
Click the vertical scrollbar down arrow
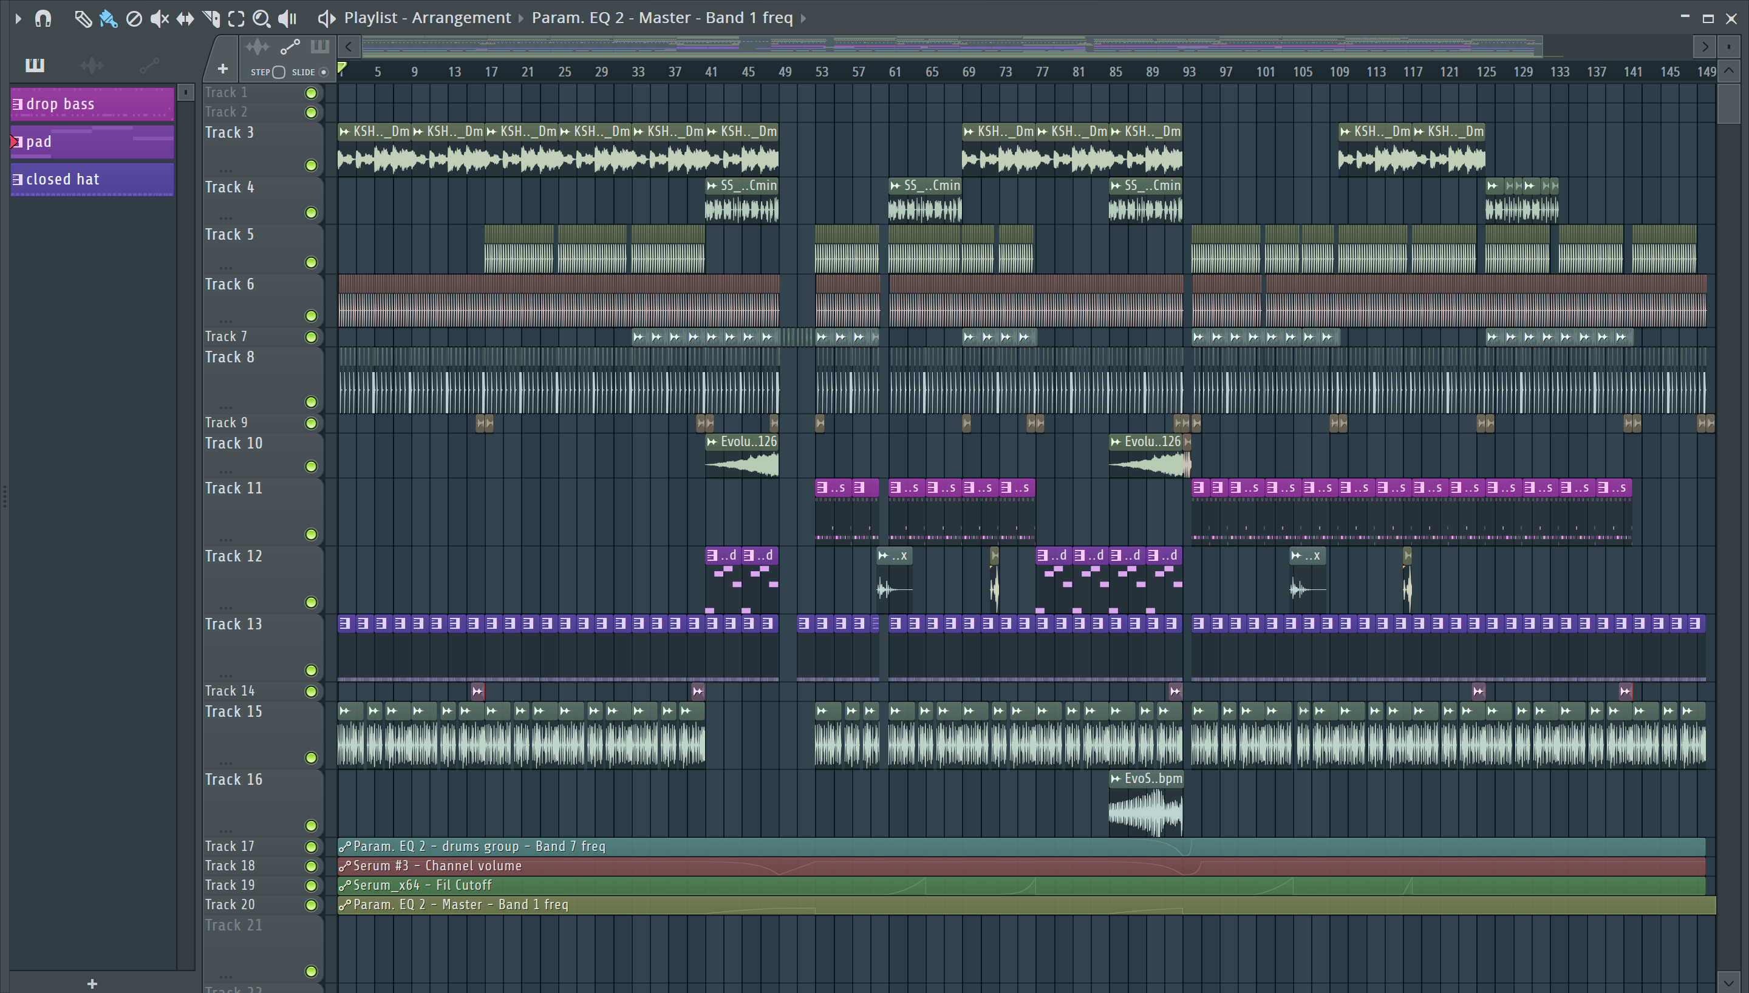pyautogui.click(x=1728, y=983)
